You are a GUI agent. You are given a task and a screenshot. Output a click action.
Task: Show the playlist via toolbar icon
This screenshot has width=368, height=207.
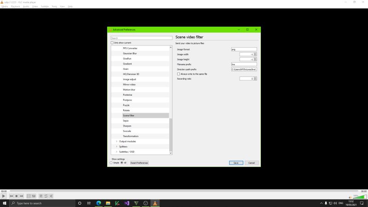click(x=41, y=196)
